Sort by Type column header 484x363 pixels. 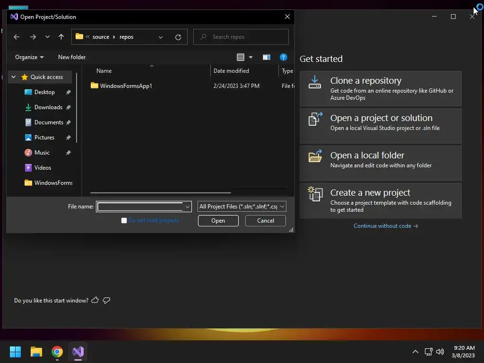(x=287, y=71)
